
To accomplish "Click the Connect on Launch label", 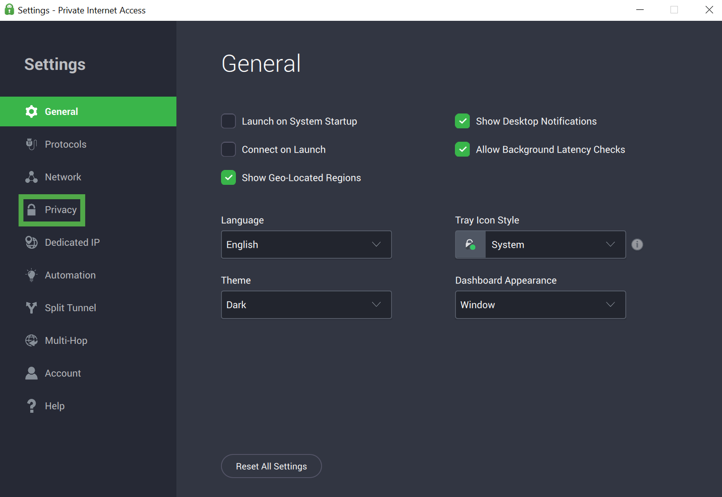I will [x=283, y=150].
